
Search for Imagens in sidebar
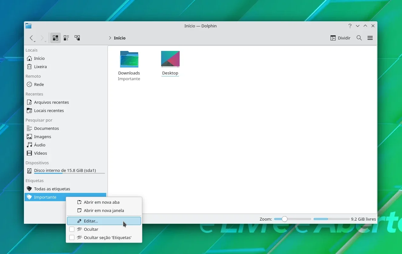click(65, 137)
